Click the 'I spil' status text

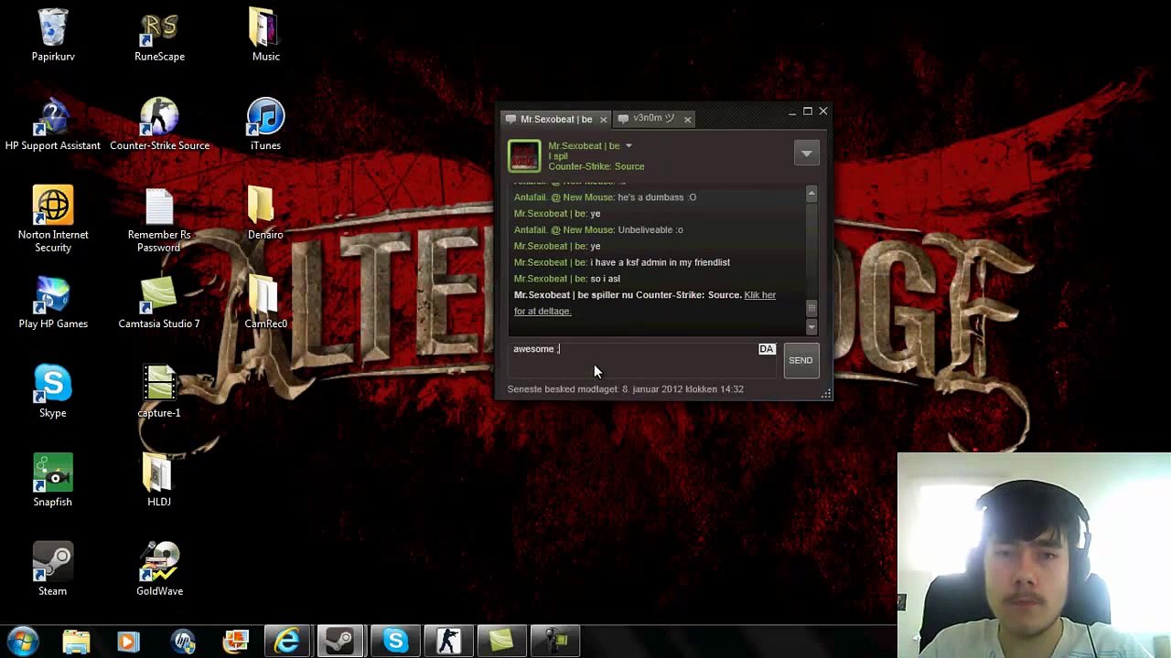pyautogui.click(x=558, y=156)
